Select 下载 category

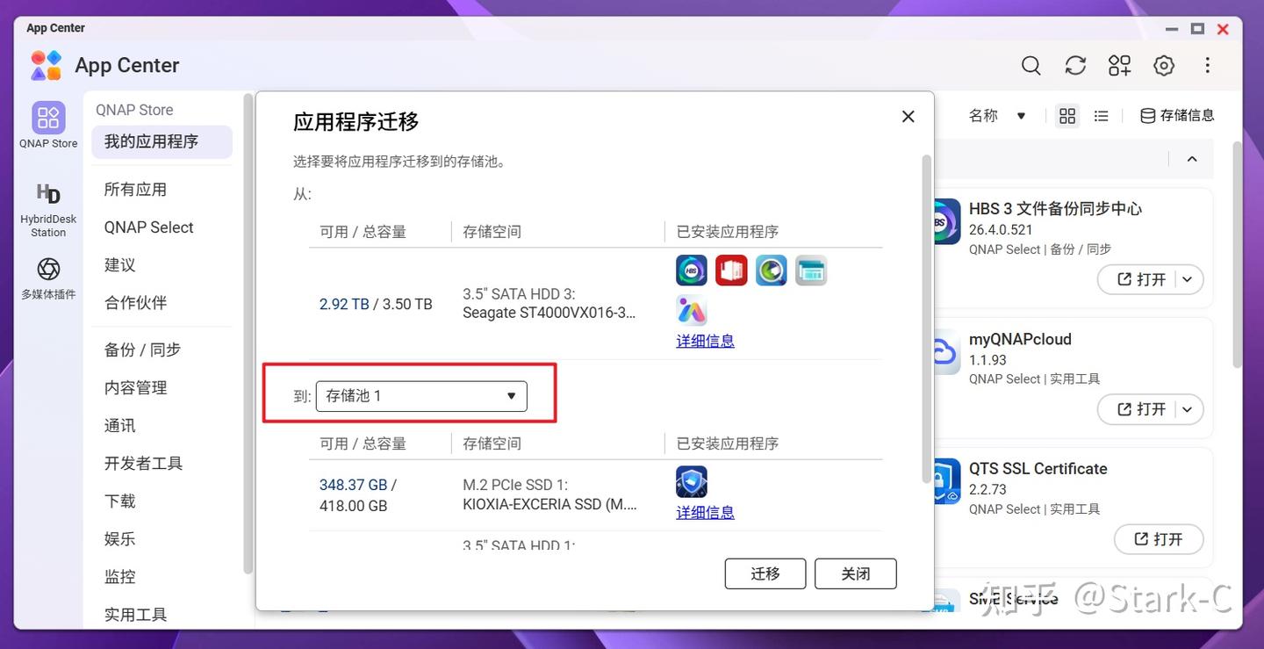click(120, 501)
